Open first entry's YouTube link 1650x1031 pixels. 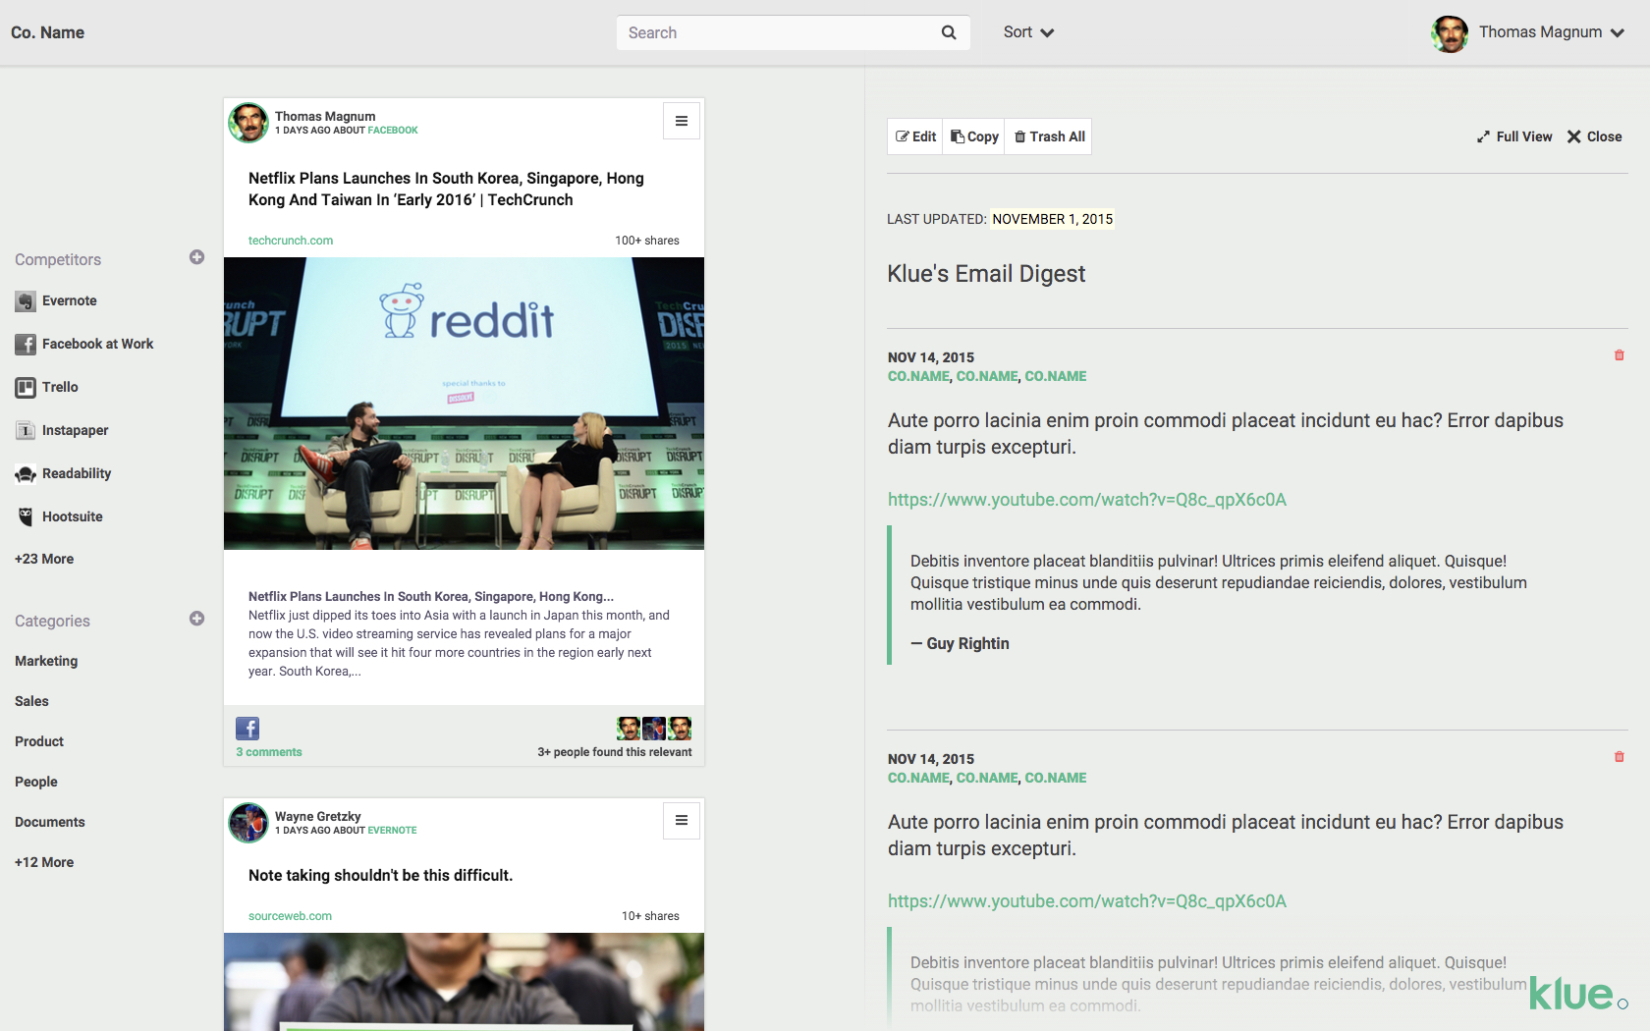1087,500
